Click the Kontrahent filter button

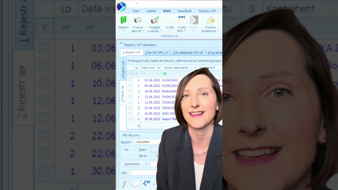[x=132, y=164]
